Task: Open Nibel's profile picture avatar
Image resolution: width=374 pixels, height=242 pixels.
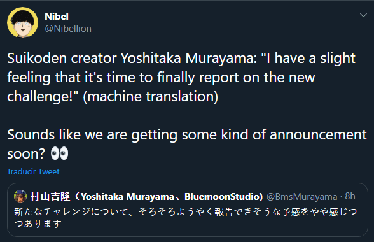Action: (22, 22)
